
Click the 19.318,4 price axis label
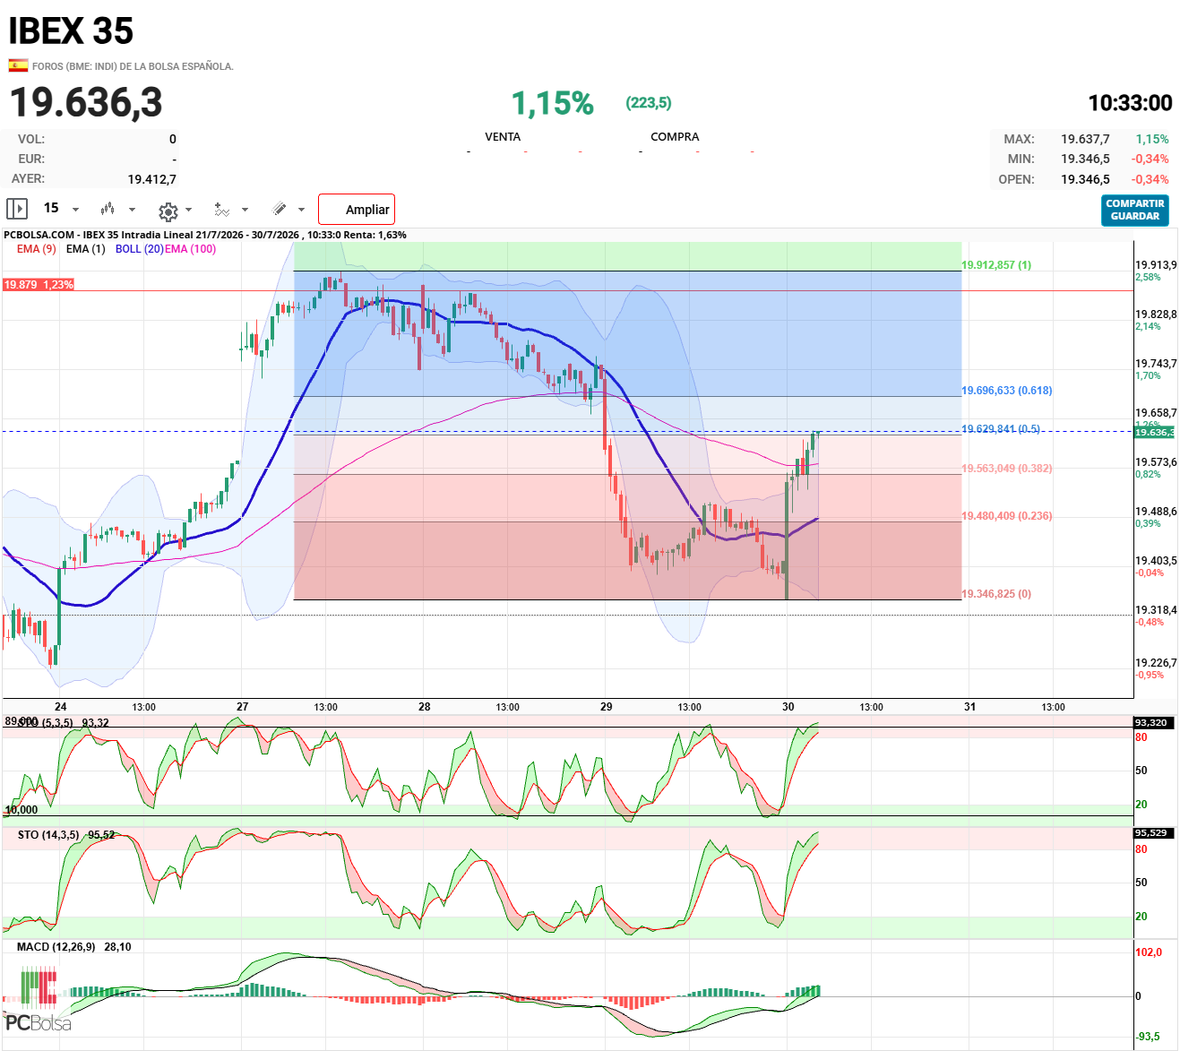1156,610
